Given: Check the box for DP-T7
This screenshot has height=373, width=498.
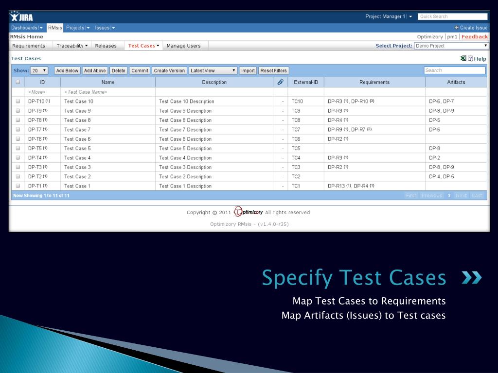Looking at the screenshot, I should pos(18,129).
